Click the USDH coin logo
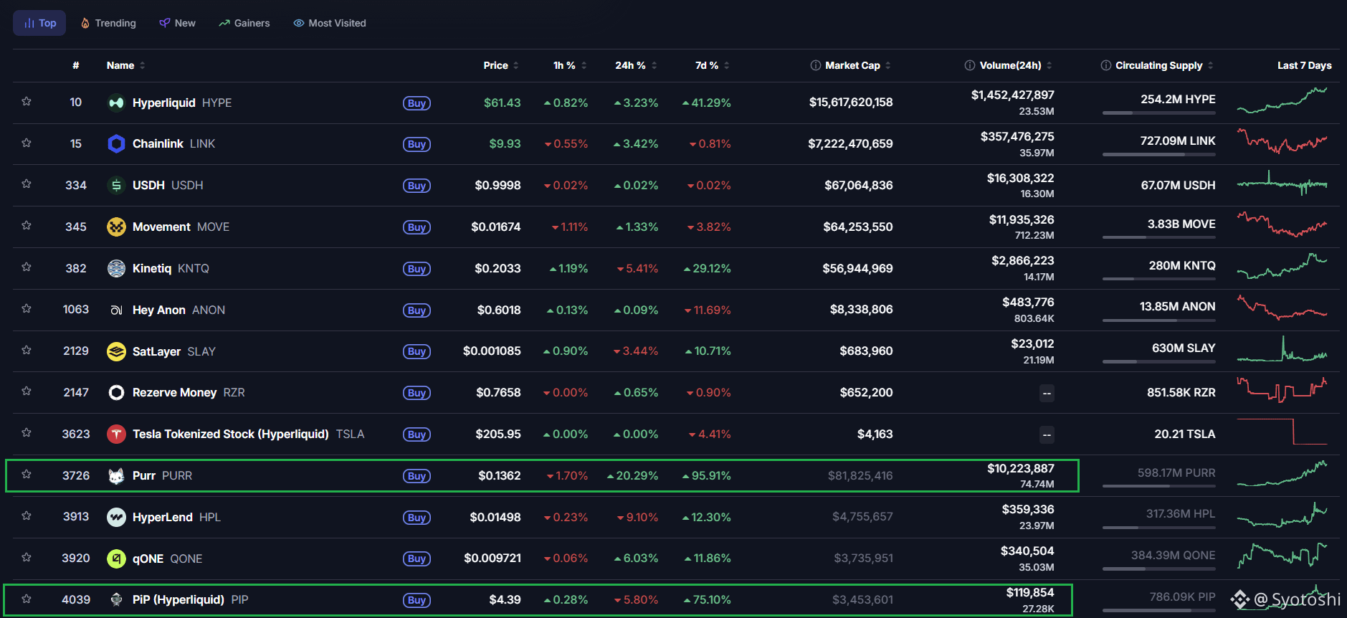The width and height of the screenshot is (1347, 618). [x=116, y=186]
